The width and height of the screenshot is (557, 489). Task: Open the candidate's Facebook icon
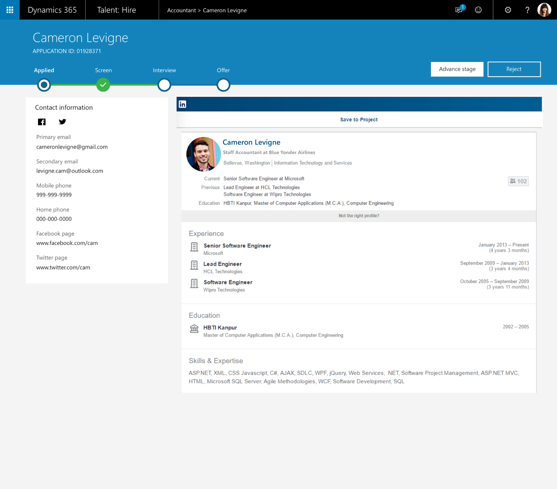pos(42,122)
